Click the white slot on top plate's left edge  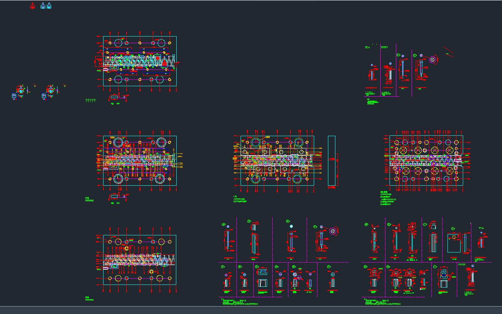[106, 69]
